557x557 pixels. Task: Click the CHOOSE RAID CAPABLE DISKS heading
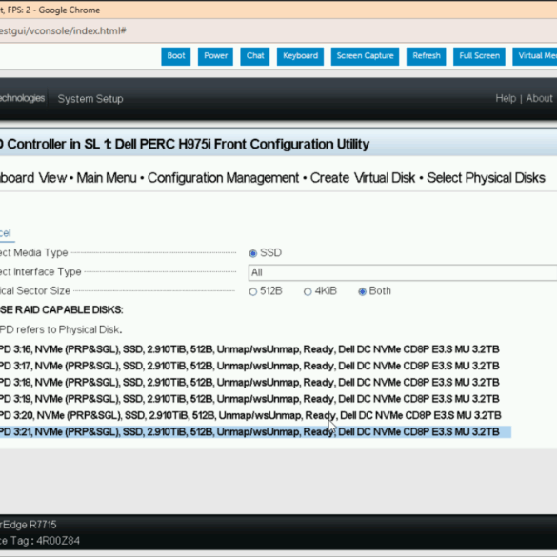(62, 310)
